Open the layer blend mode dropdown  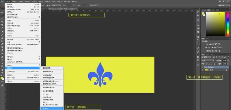click(x=208, y=60)
